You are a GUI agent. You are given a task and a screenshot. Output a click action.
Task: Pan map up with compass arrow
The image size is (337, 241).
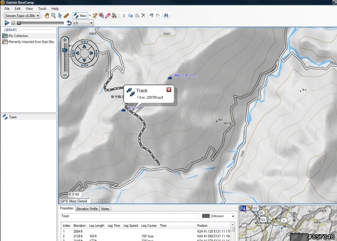pyautogui.click(x=84, y=46)
